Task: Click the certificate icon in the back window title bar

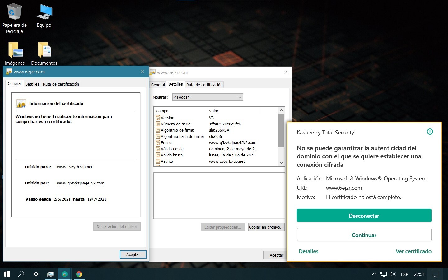Action: point(152,72)
